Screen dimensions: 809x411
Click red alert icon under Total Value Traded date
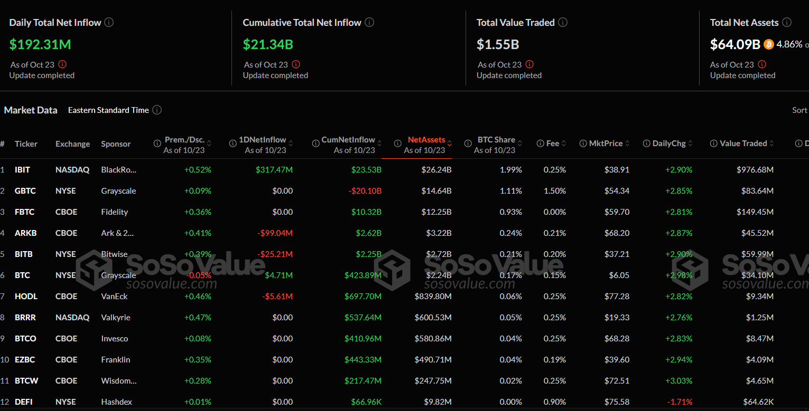(529, 64)
